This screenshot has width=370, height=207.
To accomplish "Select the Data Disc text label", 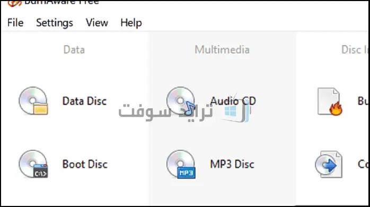I will [84, 101].
